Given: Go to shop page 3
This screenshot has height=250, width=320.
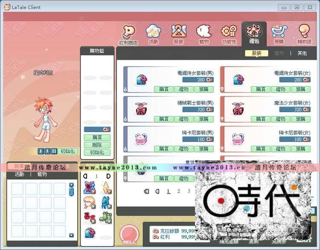Looking at the screenshot, I should coord(189,191).
